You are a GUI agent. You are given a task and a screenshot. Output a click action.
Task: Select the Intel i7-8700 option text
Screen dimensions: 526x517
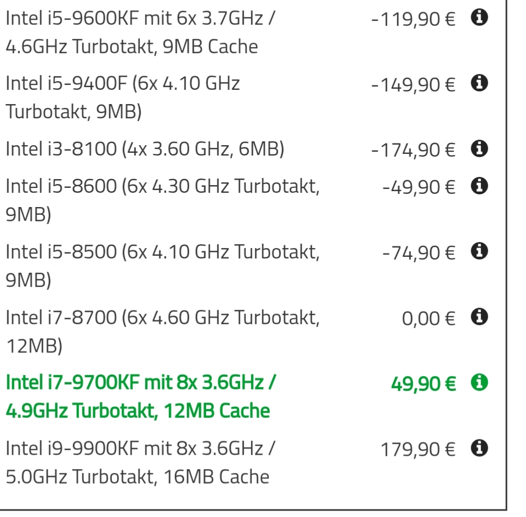tap(162, 330)
